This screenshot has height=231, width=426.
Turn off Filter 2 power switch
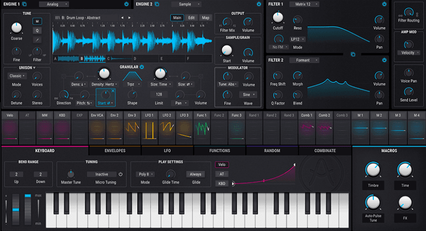pos(384,60)
